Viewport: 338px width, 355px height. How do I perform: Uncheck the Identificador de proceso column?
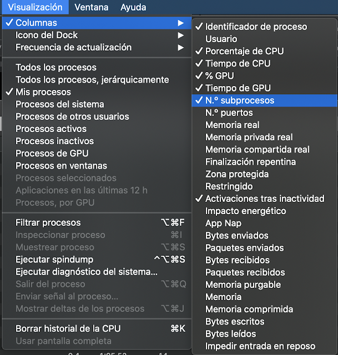point(256,27)
